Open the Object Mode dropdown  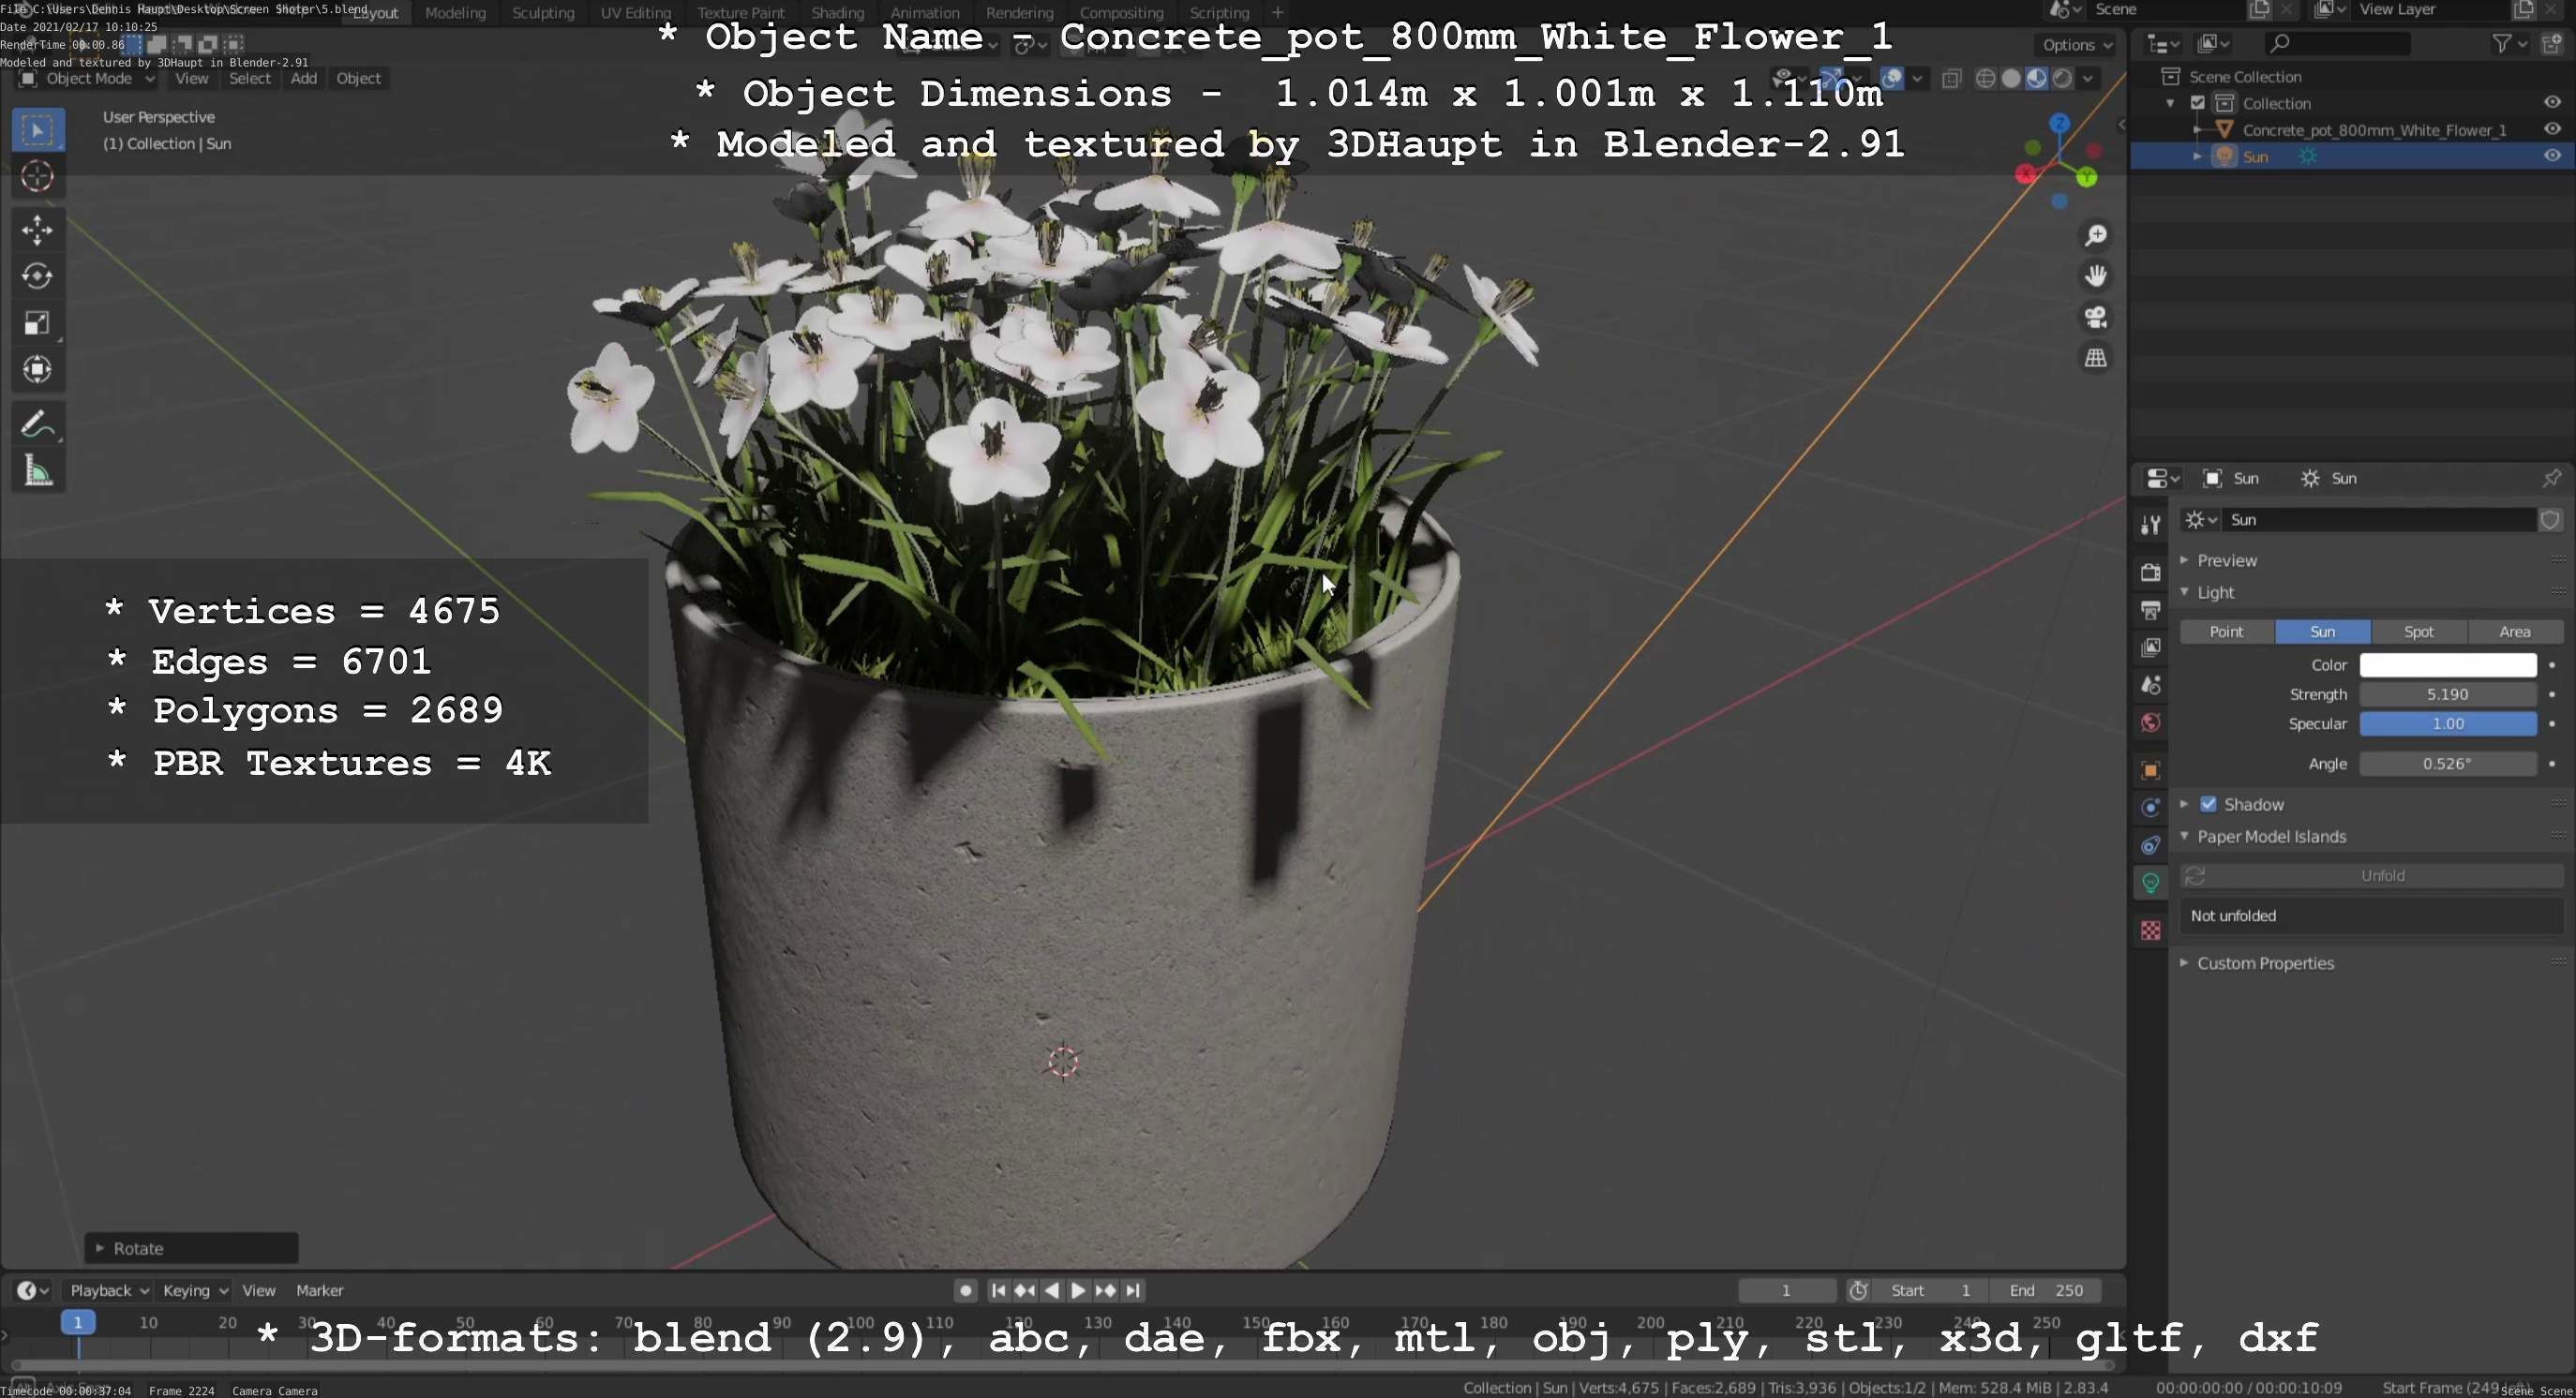tap(87, 79)
